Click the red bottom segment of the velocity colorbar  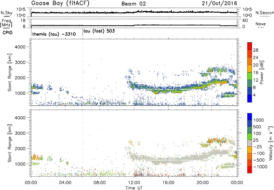point(250,170)
